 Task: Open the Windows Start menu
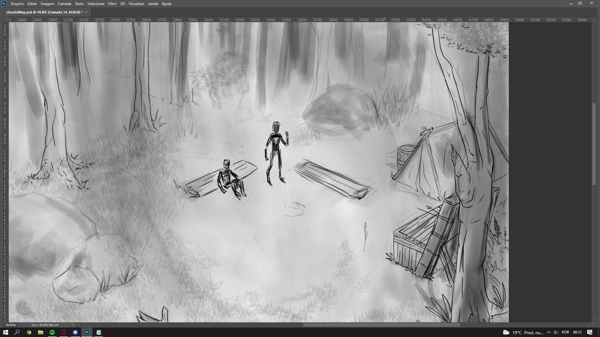(5, 332)
